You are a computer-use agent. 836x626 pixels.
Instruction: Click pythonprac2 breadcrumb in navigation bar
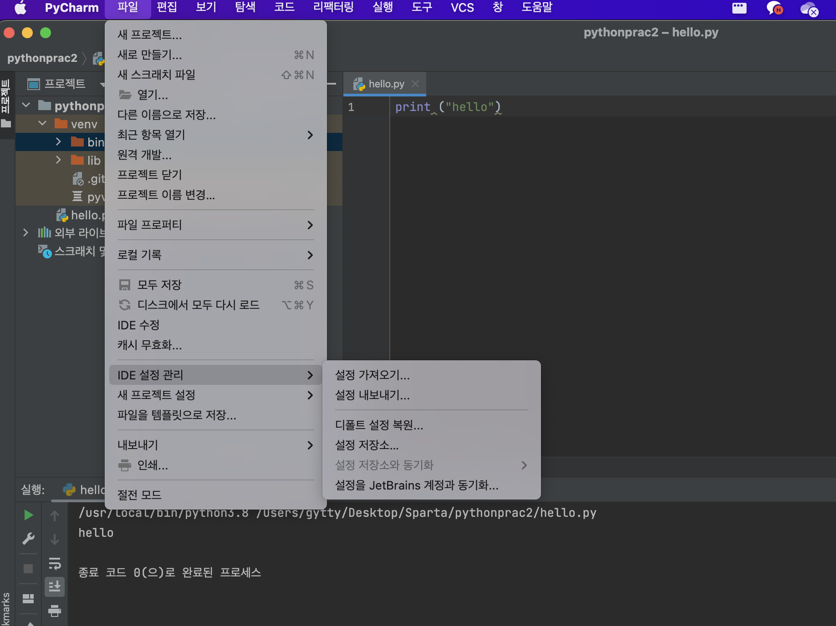tap(42, 58)
